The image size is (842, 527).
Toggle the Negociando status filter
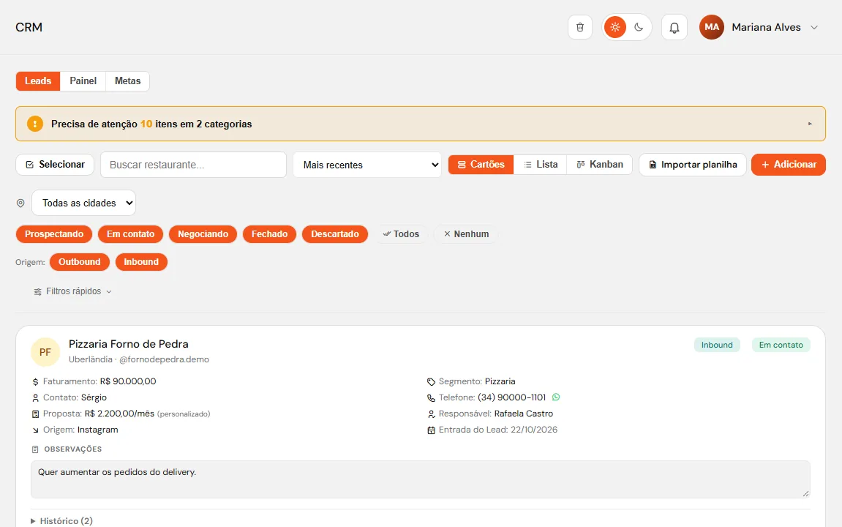(203, 234)
